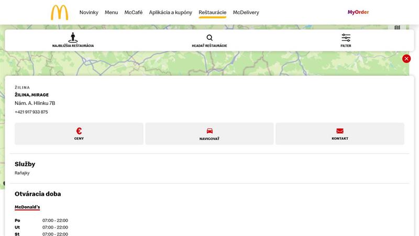
Task: Click phone number +421 917 933 875
Action: (x=31, y=112)
